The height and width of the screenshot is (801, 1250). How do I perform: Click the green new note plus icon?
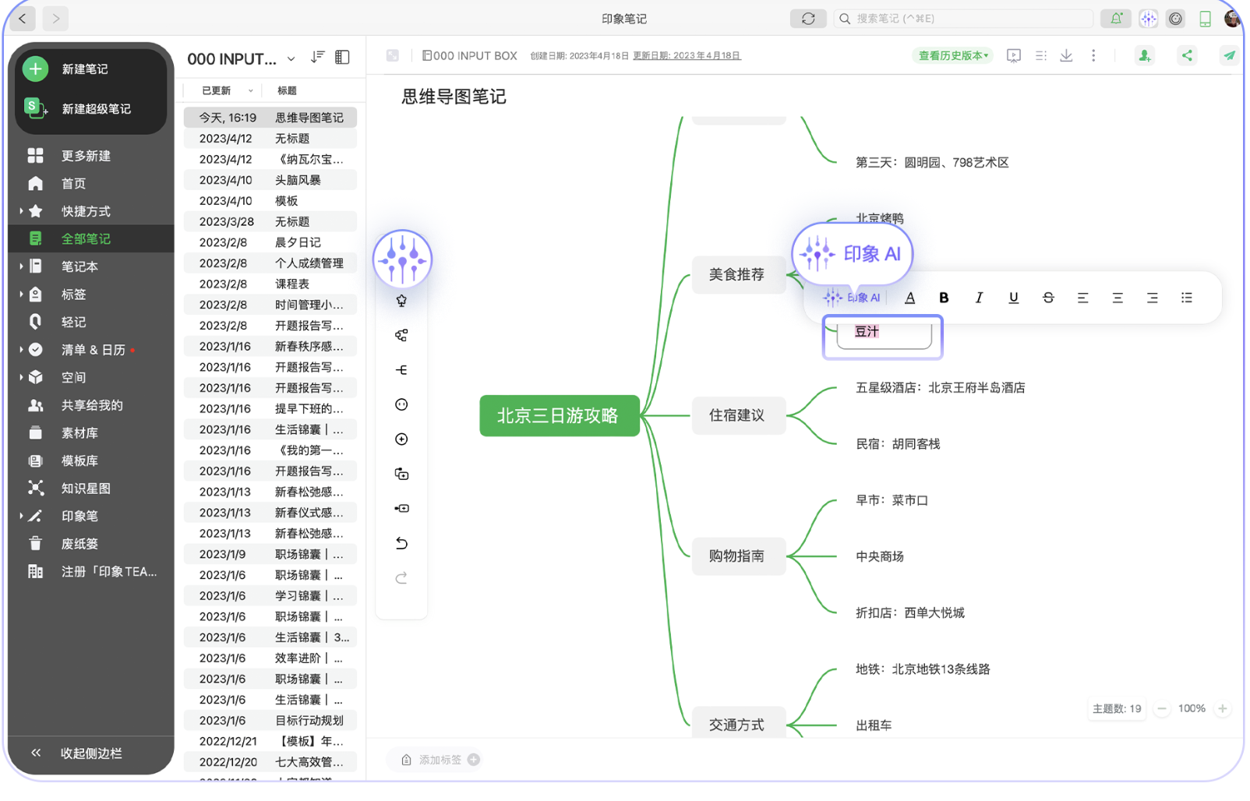[x=35, y=69]
